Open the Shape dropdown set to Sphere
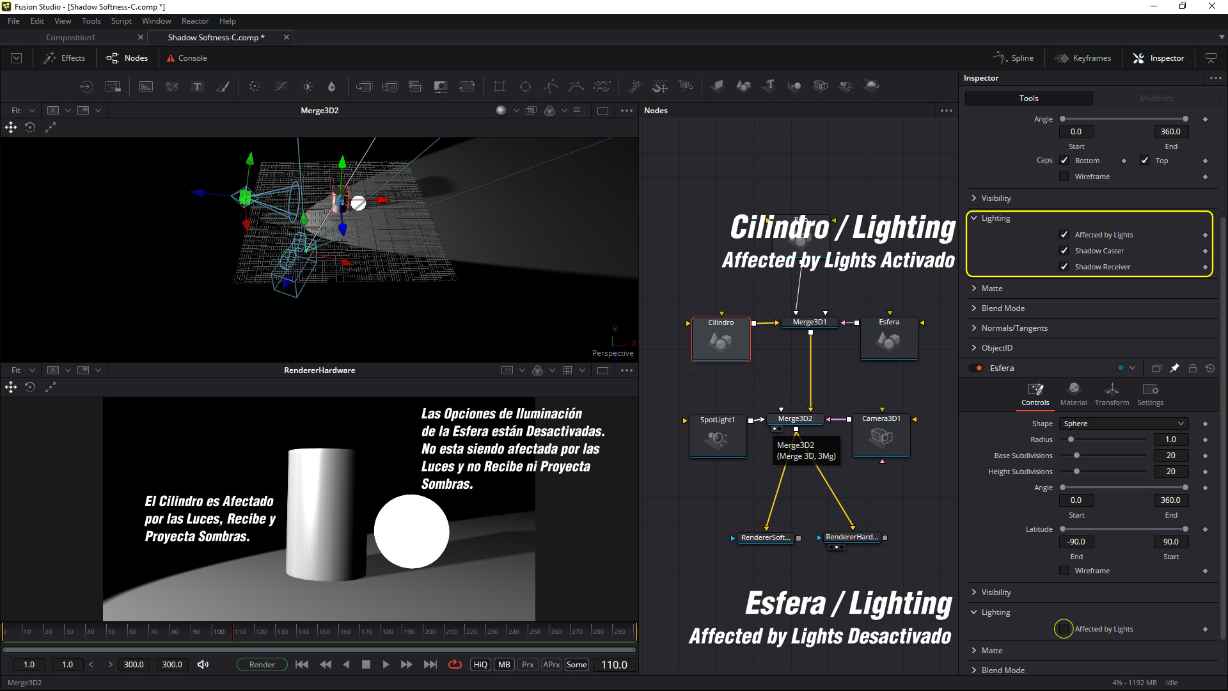The height and width of the screenshot is (691, 1228). click(1123, 424)
